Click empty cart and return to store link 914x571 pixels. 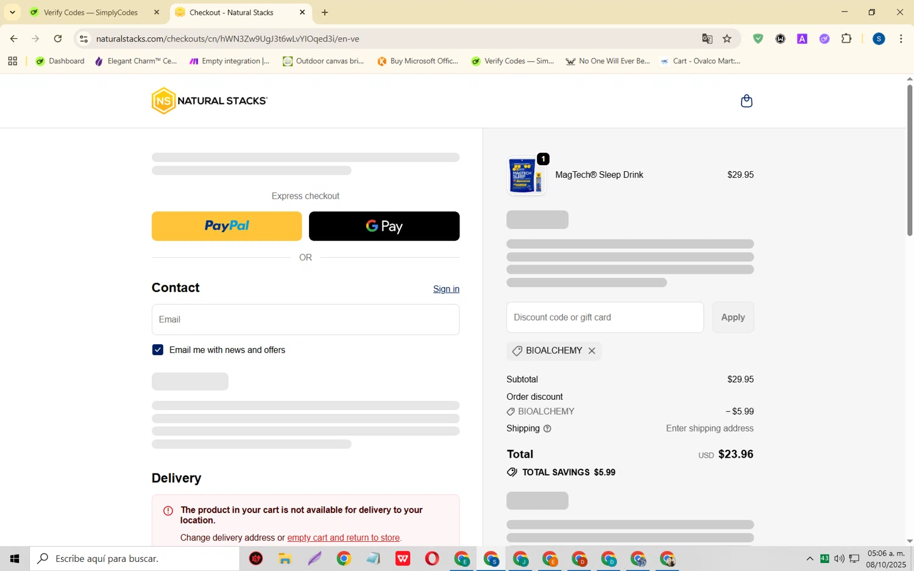[x=343, y=538]
